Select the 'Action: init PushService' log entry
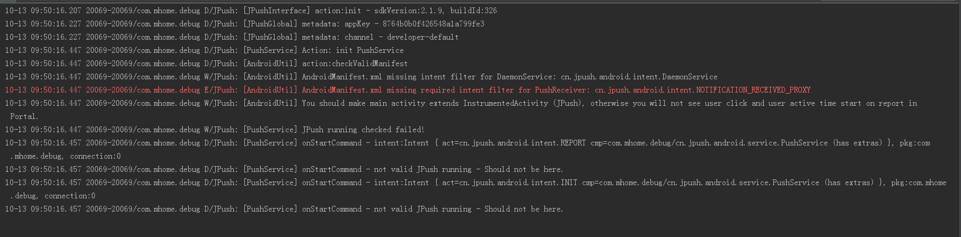Image resolution: width=961 pixels, height=237 pixels. tap(352, 50)
